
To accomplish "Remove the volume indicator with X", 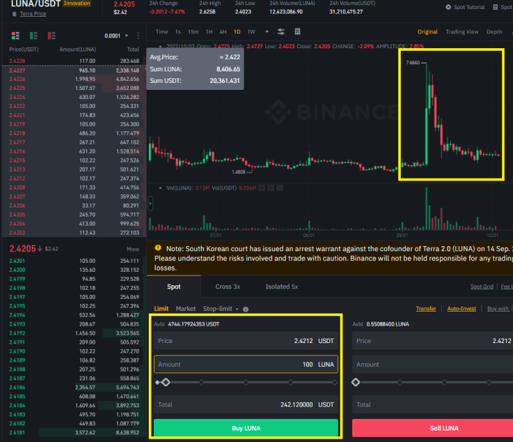I will tap(280, 188).
